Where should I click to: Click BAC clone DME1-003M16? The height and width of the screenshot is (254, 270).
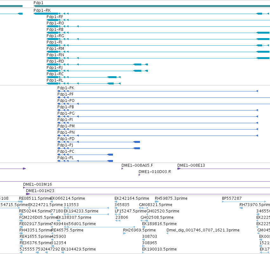tap(37, 184)
